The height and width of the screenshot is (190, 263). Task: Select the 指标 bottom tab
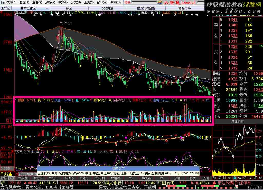(4, 178)
